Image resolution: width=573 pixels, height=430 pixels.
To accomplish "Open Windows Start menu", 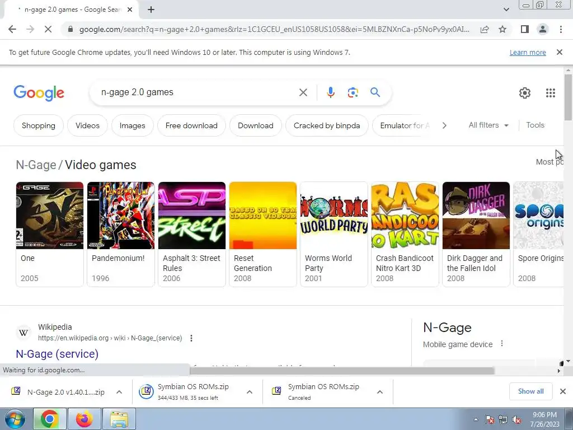I will pyautogui.click(x=15, y=419).
